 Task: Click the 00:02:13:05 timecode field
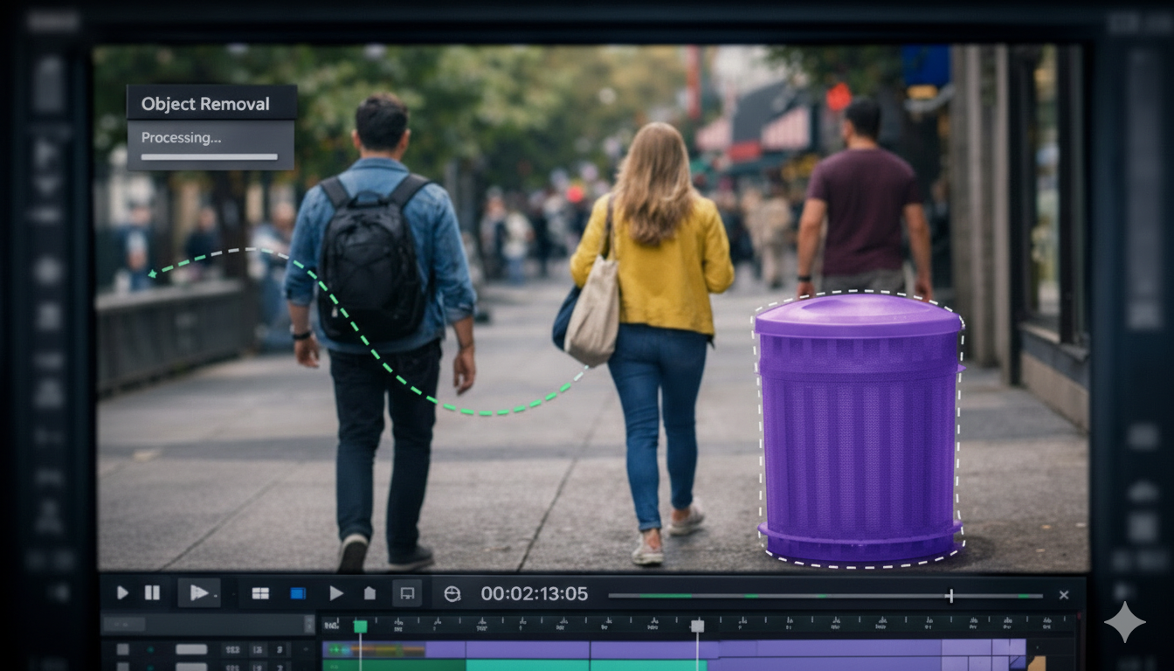tap(534, 594)
